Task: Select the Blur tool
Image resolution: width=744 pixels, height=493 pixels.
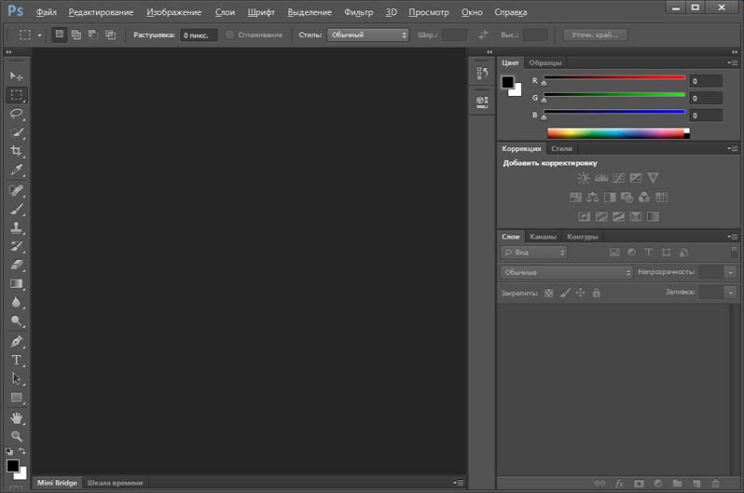Action: pyautogui.click(x=16, y=302)
